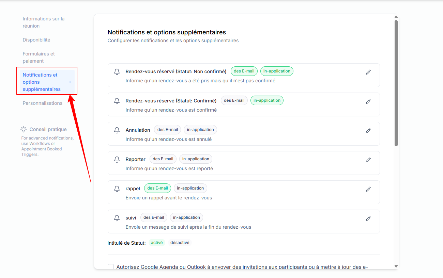Click the bell icon beside Annulation
The height and width of the screenshot is (278, 443).
click(117, 130)
